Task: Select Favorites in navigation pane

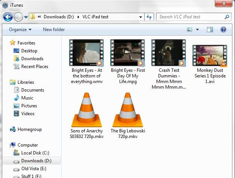Action: (26, 43)
